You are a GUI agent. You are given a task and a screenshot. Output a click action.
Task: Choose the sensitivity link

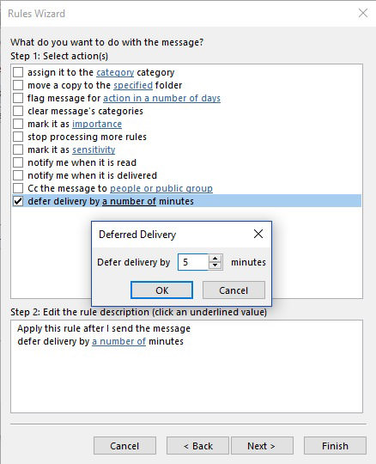click(94, 150)
